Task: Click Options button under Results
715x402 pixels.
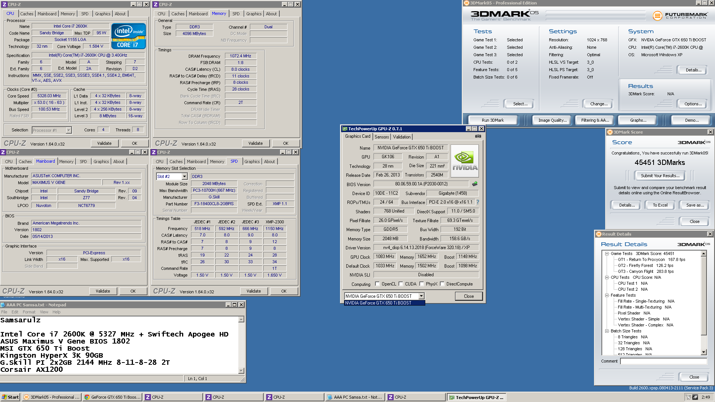Action: 693,104
